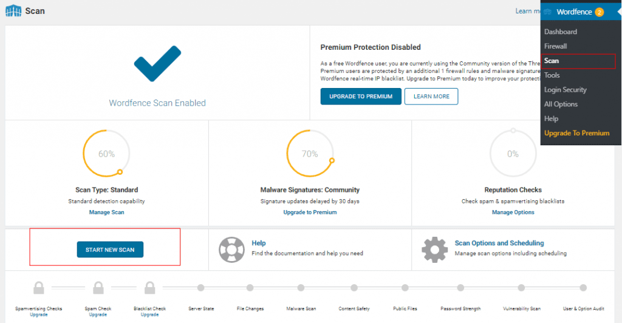Click the File Changes stage dot
This screenshot has width=622, height=323.
[x=250, y=288]
